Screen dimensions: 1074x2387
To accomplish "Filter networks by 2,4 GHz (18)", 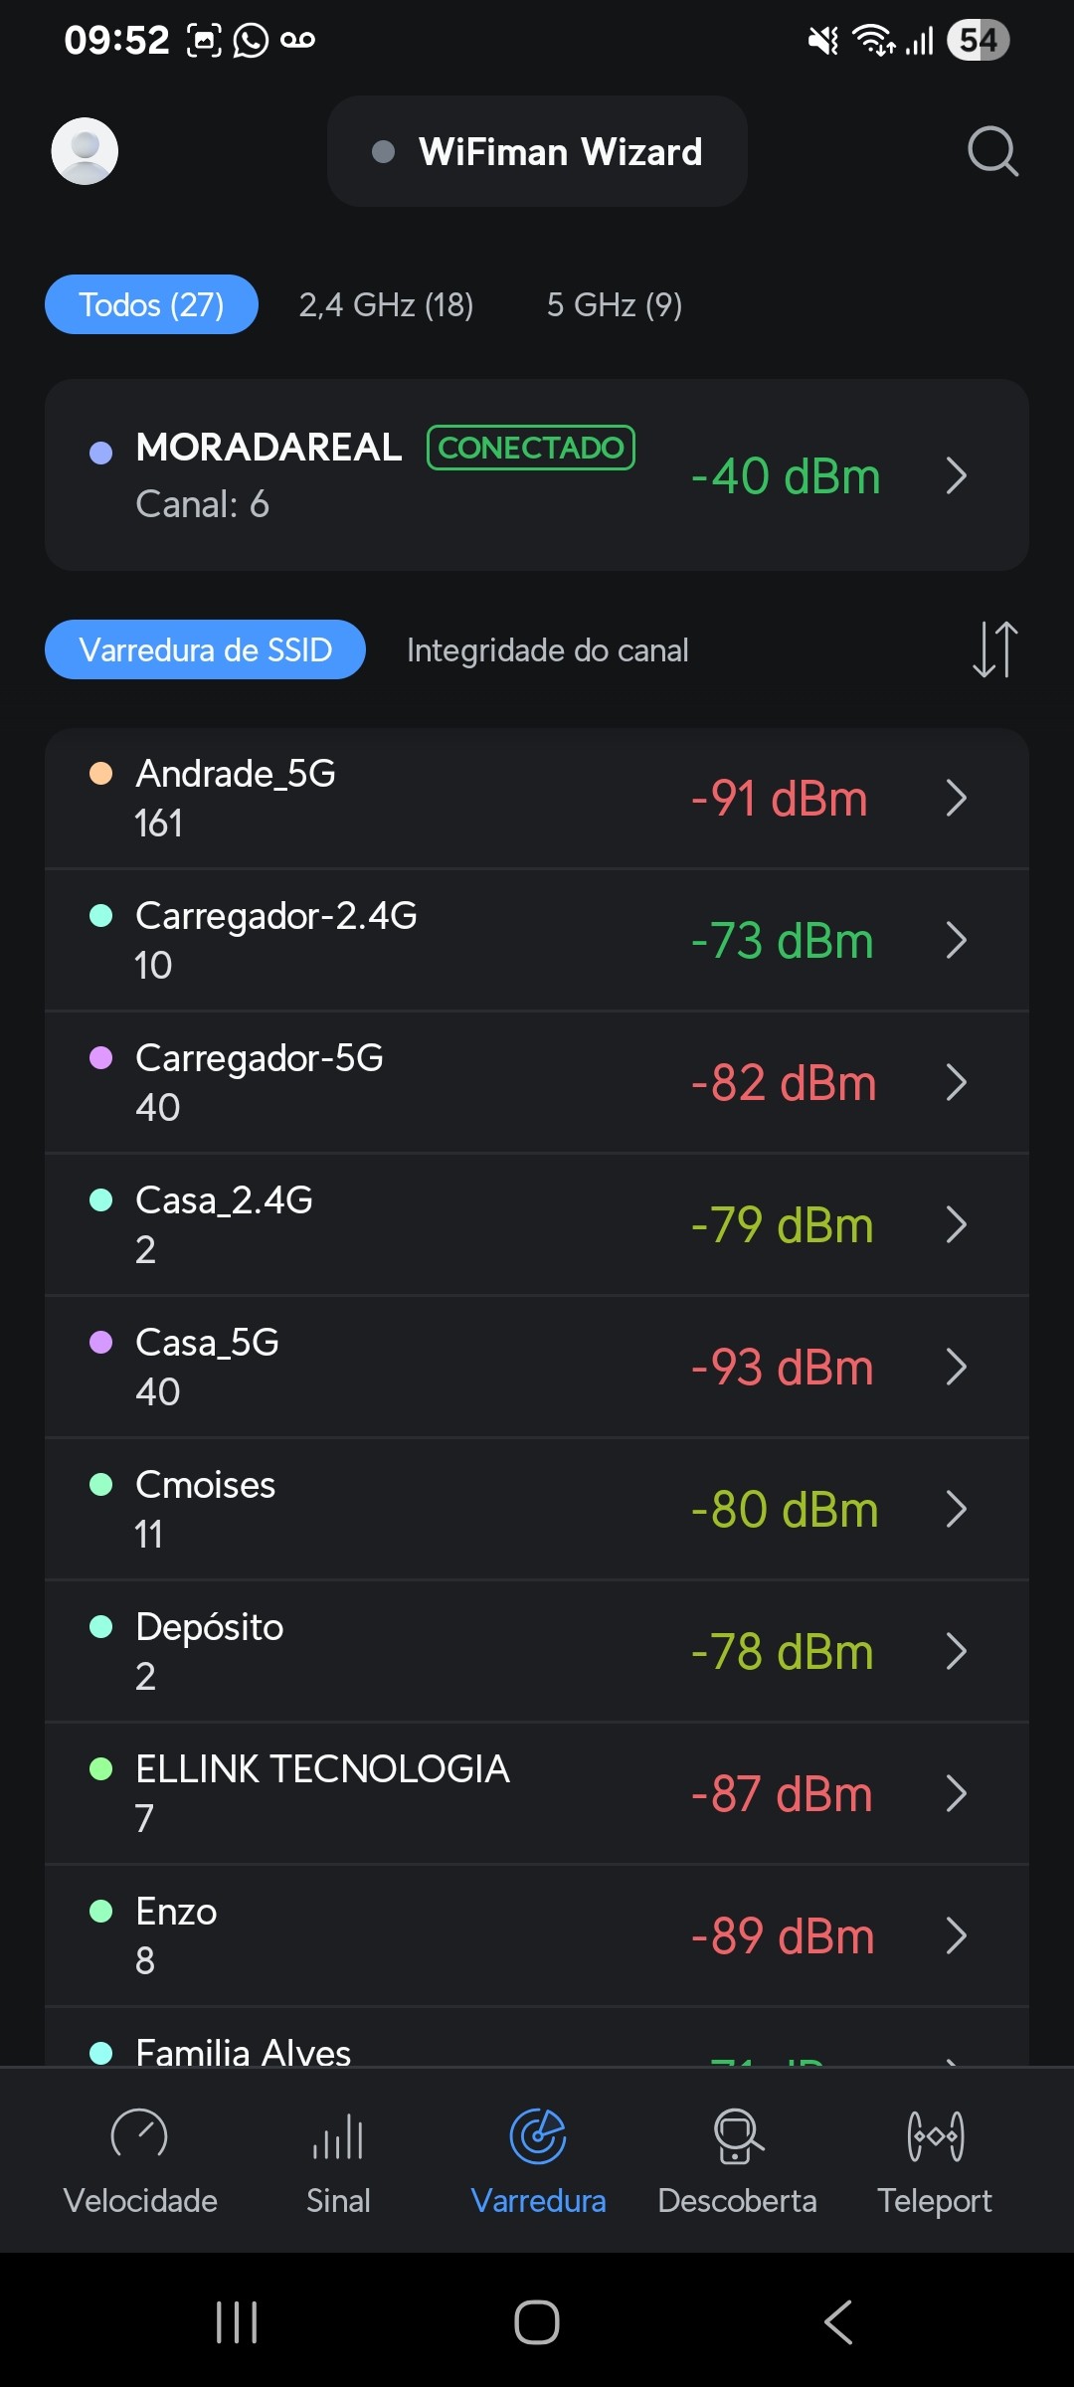I will point(386,304).
